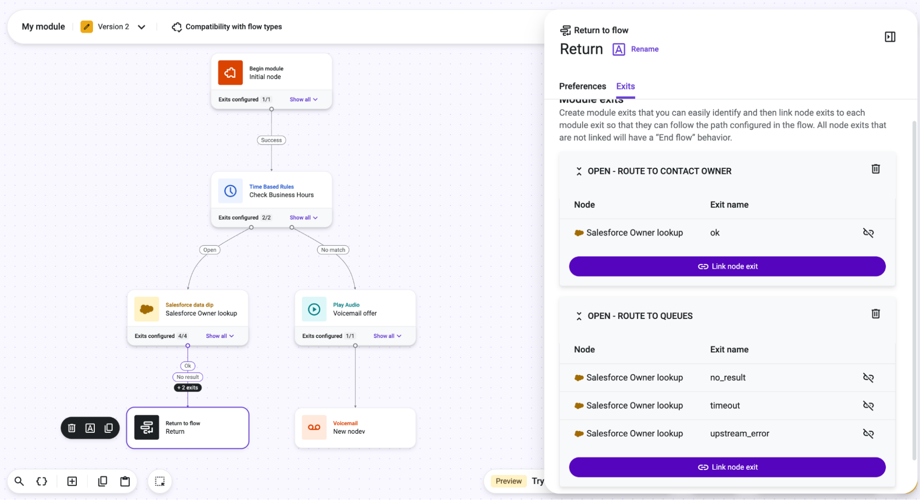Expand Show all on Salesforce Owner lookup node
This screenshot has height=500, width=920.
pos(220,336)
